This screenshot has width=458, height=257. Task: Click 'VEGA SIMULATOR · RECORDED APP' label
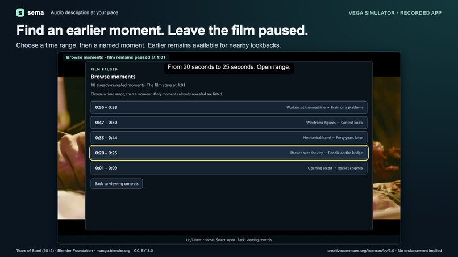[395, 13]
